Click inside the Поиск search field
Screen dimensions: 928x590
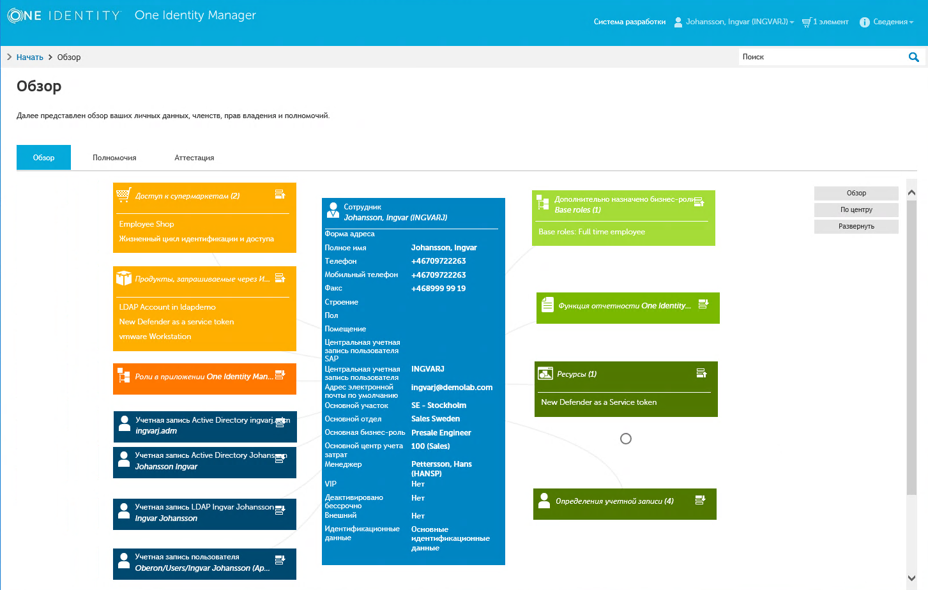pyautogui.click(x=823, y=57)
